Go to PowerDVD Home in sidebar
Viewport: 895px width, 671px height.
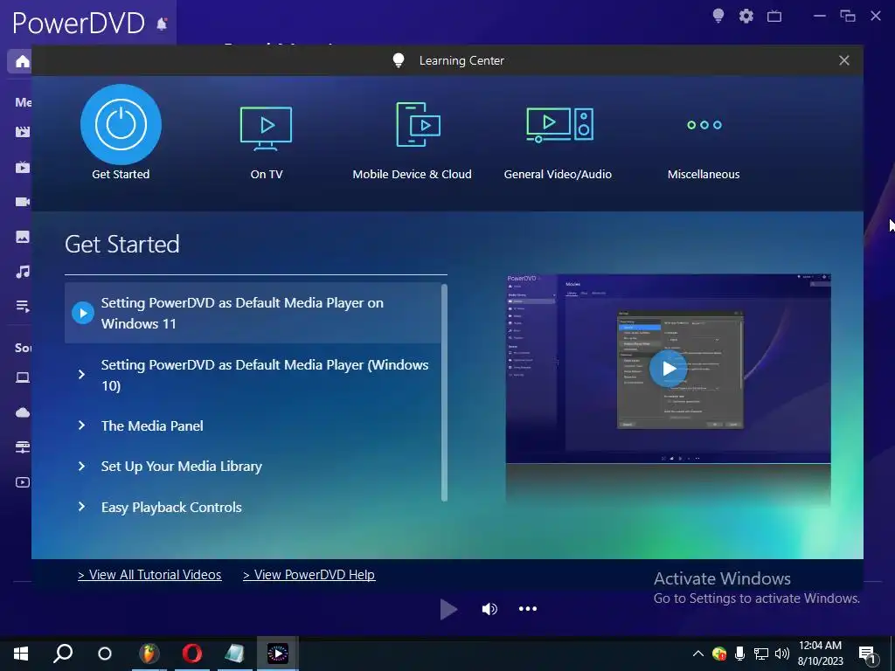click(22, 61)
